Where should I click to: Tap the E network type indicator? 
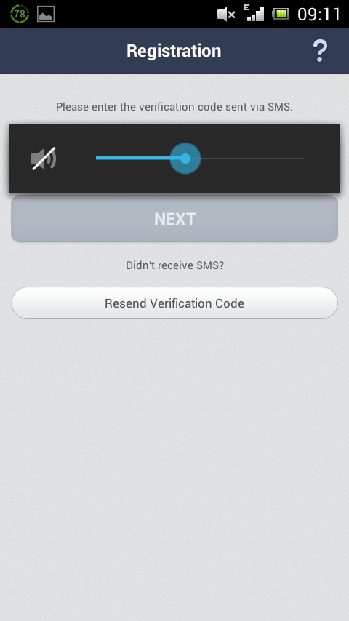tap(246, 7)
